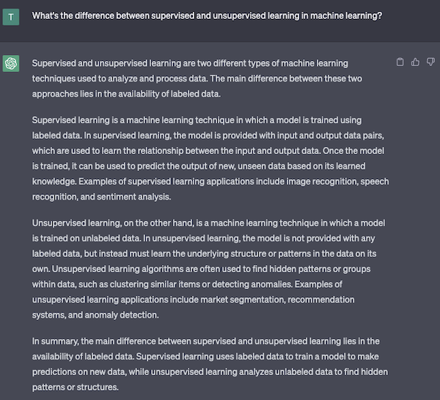Click the words "systems, and anomaly detection."

[x=95, y=315]
